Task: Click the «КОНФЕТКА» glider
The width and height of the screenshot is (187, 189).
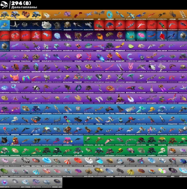Action: [67, 141]
